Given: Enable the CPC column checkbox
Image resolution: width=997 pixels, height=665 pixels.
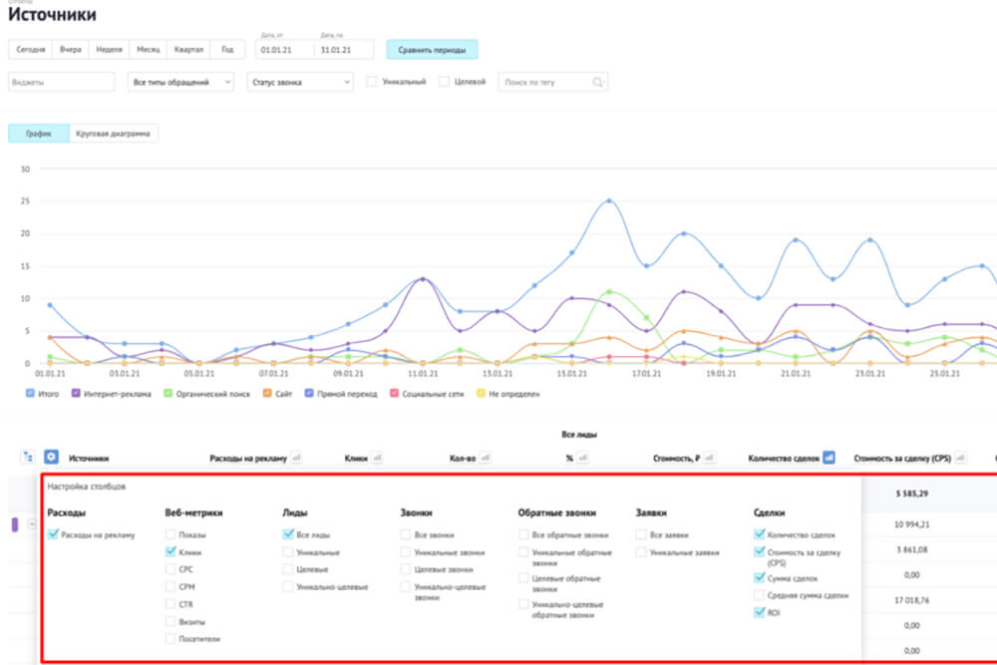Looking at the screenshot, I should 169,569.
